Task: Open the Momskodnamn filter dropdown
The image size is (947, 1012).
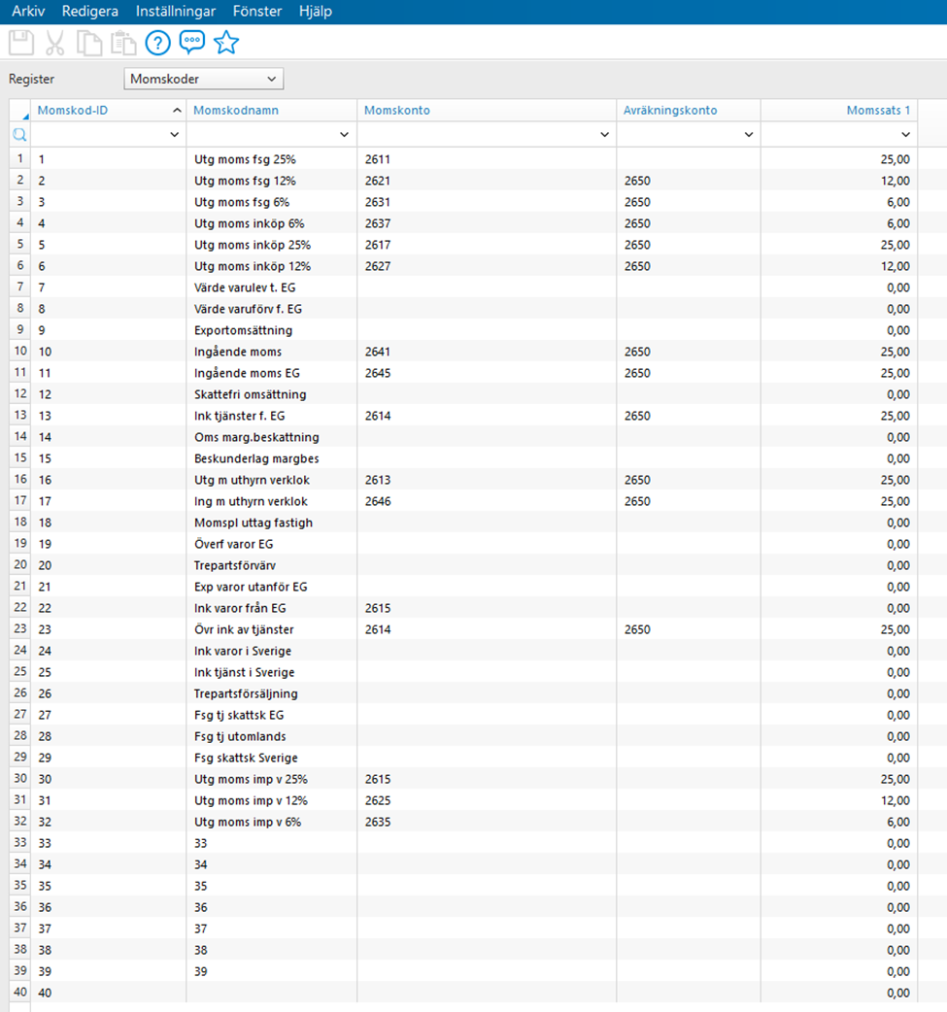Action: click(345, 134)
